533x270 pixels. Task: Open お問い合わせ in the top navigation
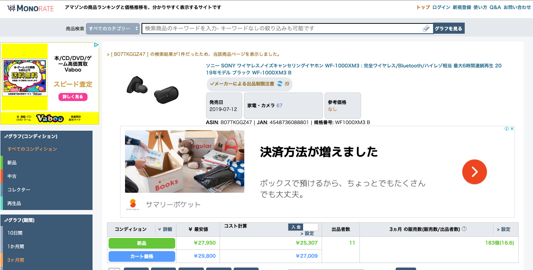[x=517, y=7]
